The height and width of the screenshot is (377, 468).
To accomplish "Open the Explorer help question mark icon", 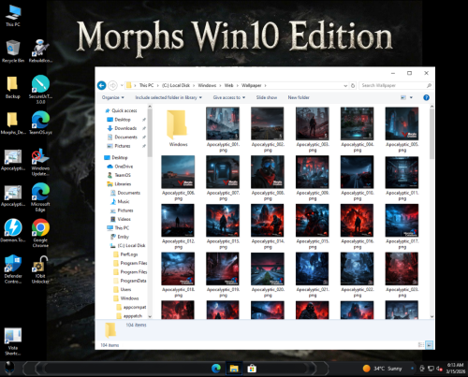I will click(x=426, y=97).
